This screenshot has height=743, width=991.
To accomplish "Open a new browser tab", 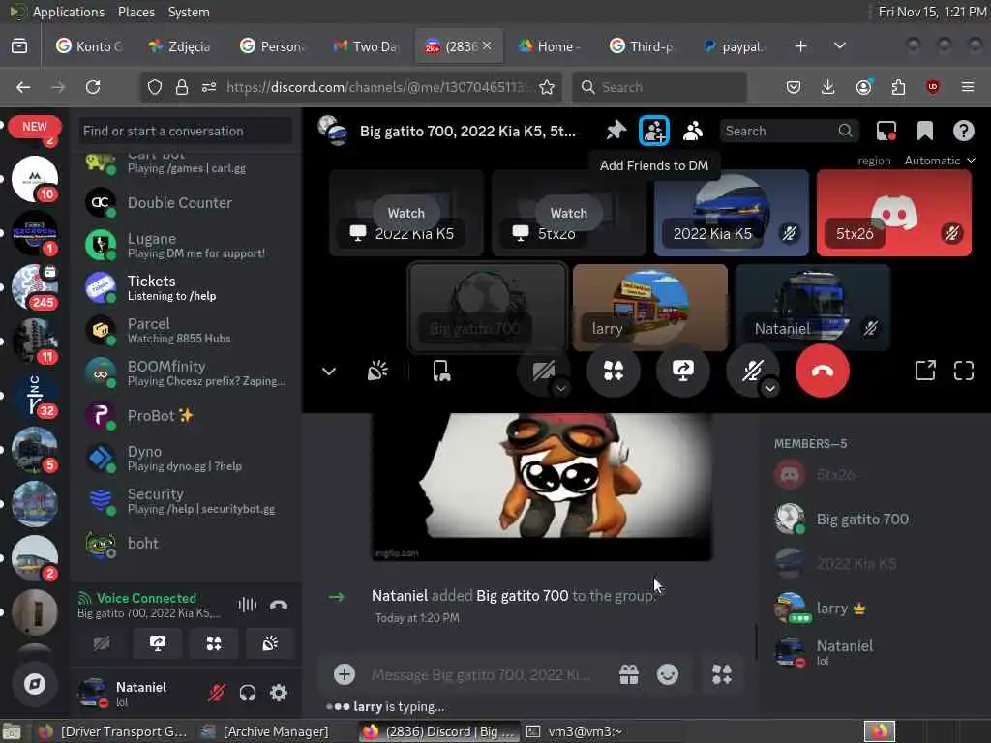I will (800, 46).
